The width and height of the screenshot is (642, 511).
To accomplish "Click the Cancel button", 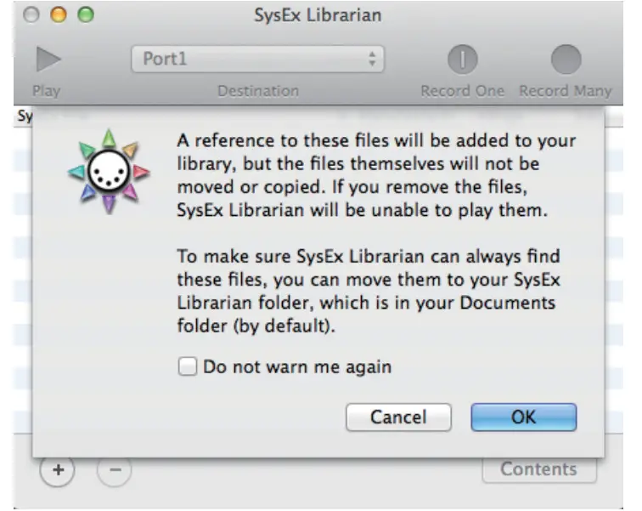I will [398, 417].
